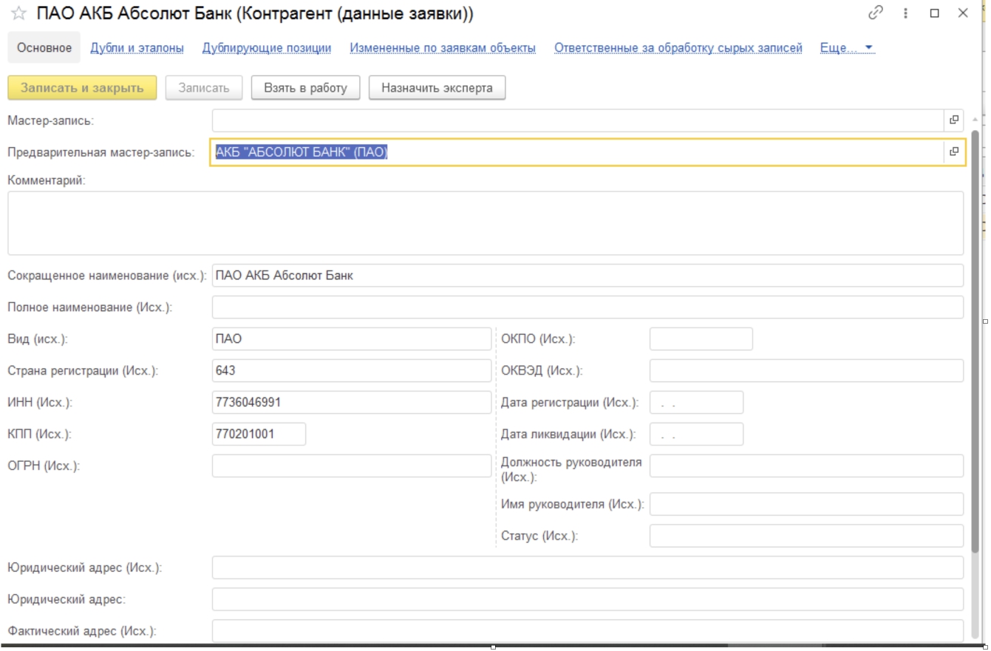Click into the Предварительная мастер-запись field
Viewport: 991px width, 651px height.
[x=579, y=152]
